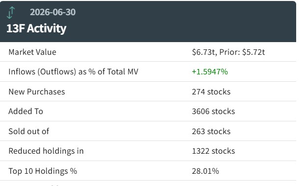Select the Sold out of label
305x186 pixels.
[29, 131]
